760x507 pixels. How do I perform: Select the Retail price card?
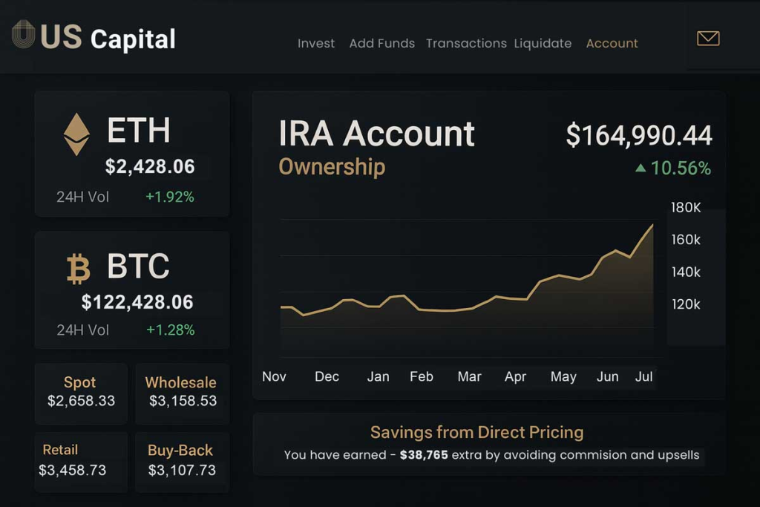[81, 460]
